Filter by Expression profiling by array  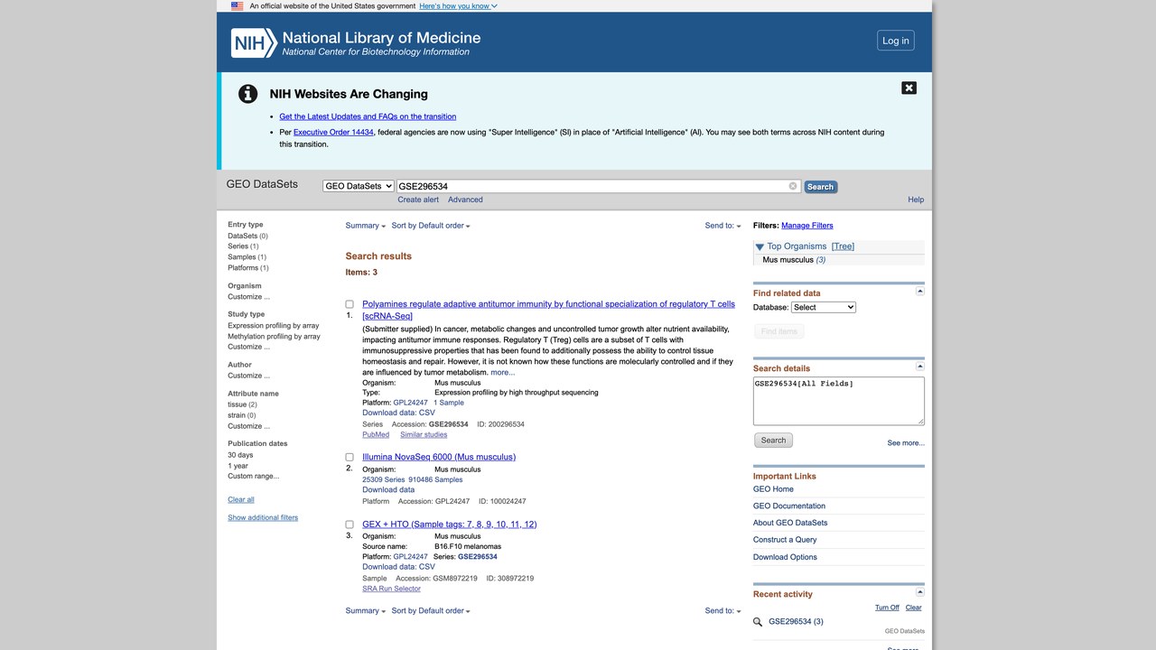click(x=274, y=325)
